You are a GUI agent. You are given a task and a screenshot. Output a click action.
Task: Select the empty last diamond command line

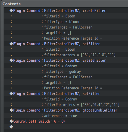[x=66, y=127]
